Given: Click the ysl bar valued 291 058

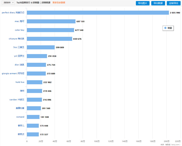Looking at the screenshot, I should coord(37,56).
